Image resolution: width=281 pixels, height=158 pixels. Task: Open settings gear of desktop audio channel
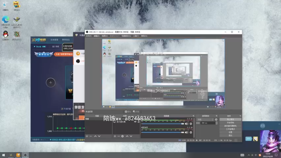191,132
